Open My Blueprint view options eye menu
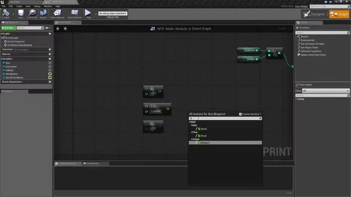The width and height of the screenshot is (351, 197). (x=48, y=28)
